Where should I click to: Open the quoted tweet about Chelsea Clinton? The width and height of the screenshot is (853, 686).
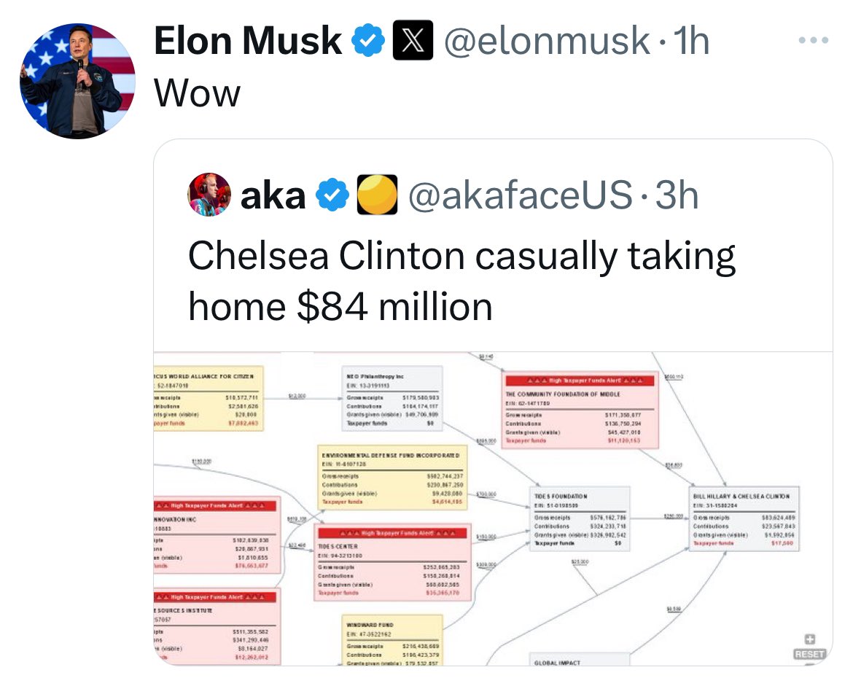pos(461,281)
